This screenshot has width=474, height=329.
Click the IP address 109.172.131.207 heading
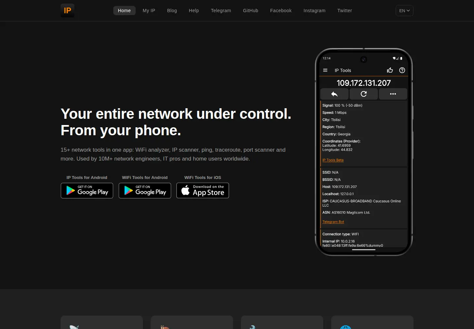pyautogui.click(x=364, y=83)
